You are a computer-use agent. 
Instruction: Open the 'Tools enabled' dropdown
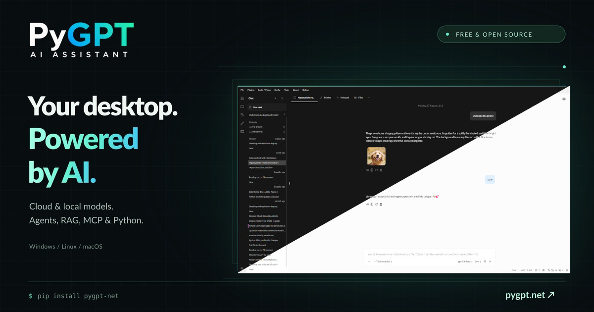click(x=383, y=261)
